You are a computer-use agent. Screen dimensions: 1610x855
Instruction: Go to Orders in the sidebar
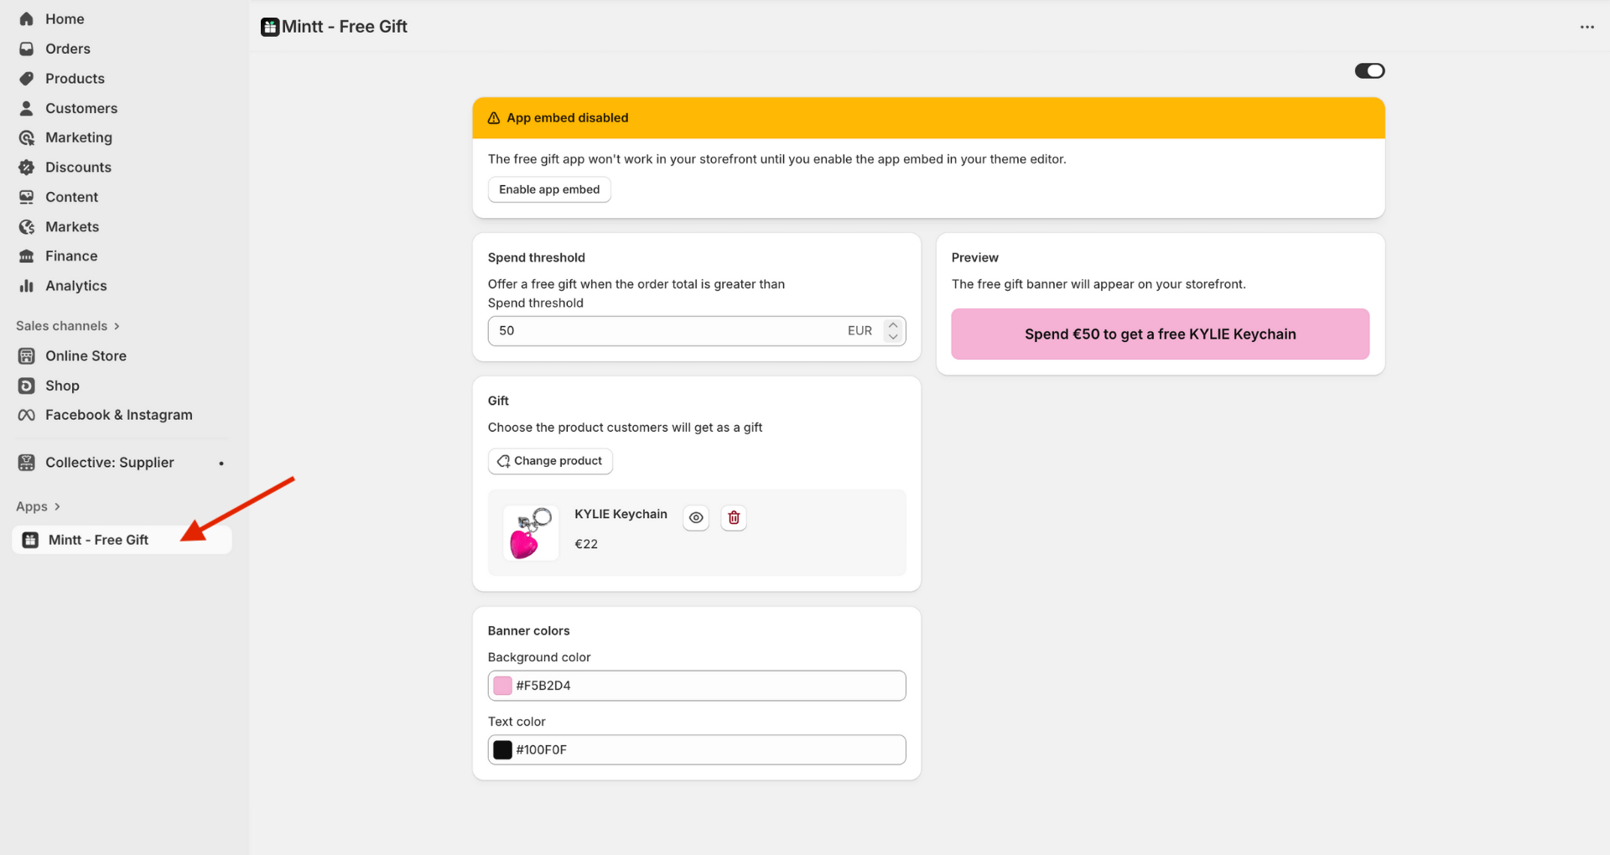point(26,49)
